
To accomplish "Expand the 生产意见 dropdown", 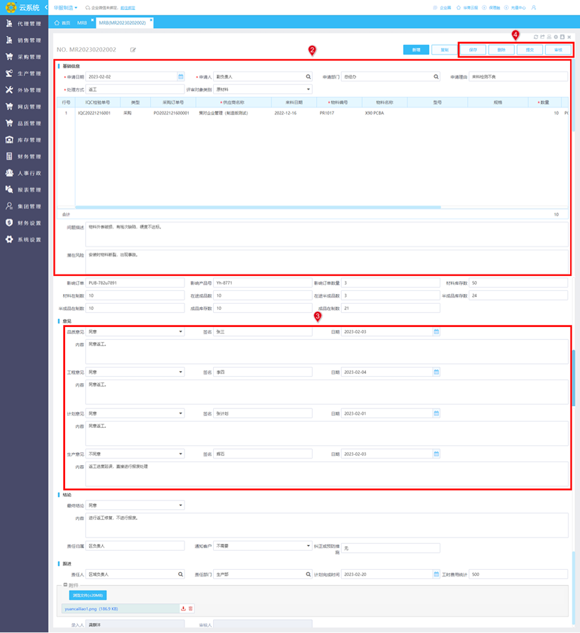I will tap(180, 454).
